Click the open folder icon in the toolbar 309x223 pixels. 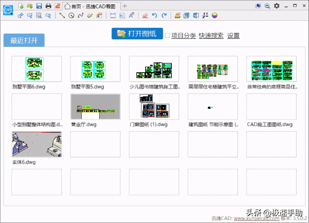click(30, 6)
